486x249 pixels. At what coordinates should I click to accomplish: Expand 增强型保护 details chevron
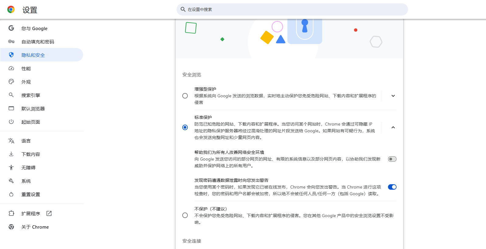point(393,96)
